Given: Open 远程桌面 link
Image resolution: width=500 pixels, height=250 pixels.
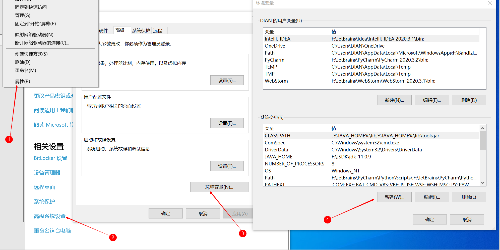Looking at the screenshot, I should 44,187.
